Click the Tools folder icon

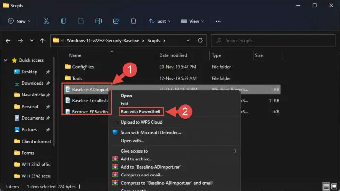click(68, 78)
